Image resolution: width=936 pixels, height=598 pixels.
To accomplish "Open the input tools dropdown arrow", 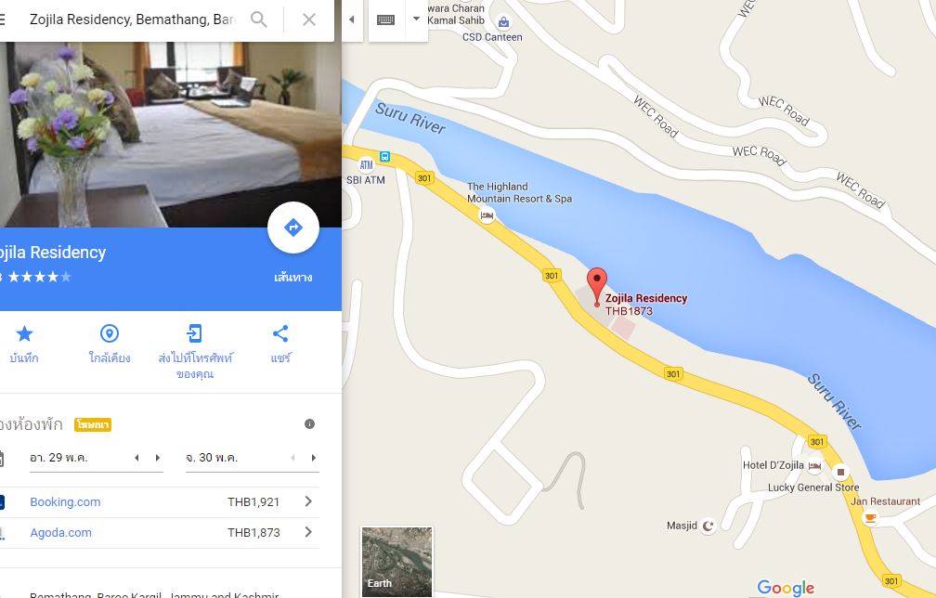I will pyautogui.click(x=416, y=19).
